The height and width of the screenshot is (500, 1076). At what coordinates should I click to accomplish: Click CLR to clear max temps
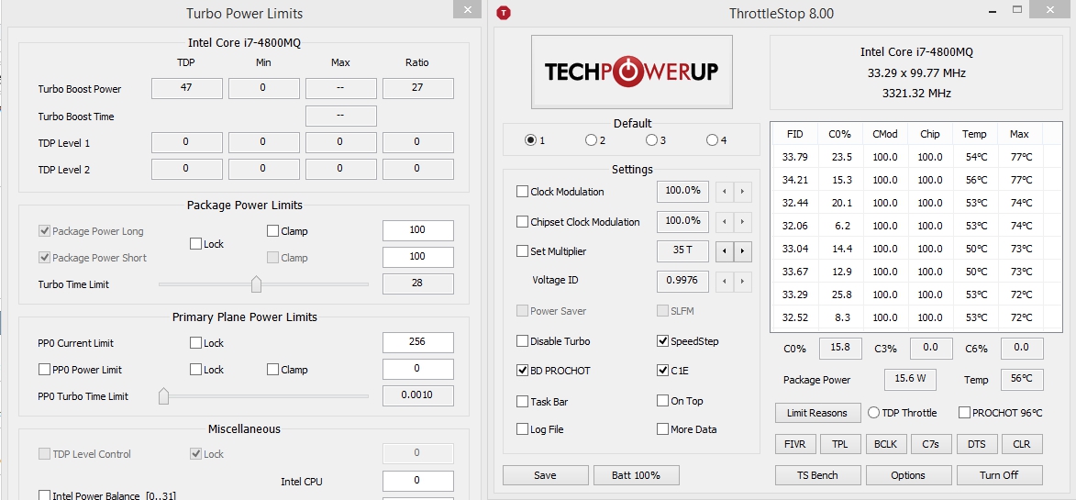[x=1022, y=444]
